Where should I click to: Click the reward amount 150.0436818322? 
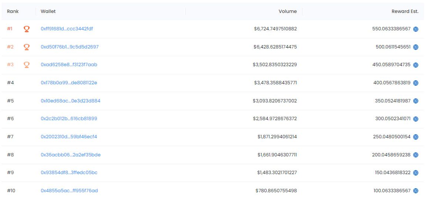coord(392,172)
